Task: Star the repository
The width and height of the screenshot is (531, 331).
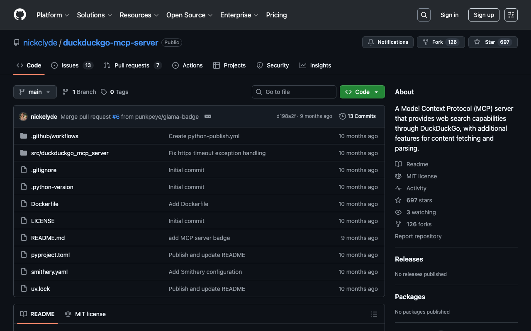Action: [485, 42]
